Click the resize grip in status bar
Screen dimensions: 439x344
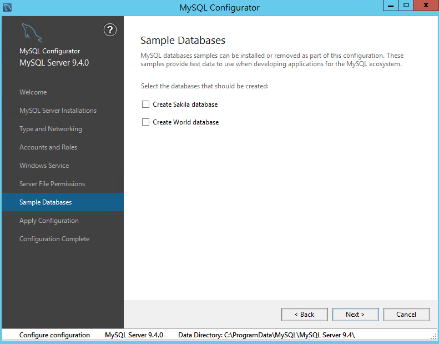(433, 336)
